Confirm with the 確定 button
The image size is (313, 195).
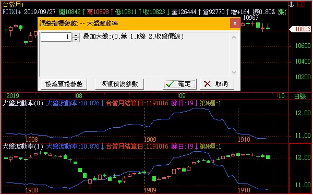179,84
